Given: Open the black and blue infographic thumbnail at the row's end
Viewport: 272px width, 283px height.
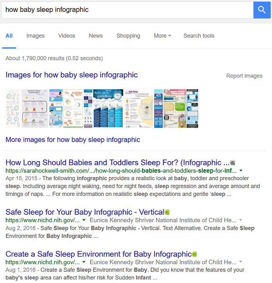Looking at the screenshot, I should tap(192, 108).
